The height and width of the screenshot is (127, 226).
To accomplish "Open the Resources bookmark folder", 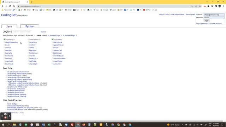I will click(6, 10).
